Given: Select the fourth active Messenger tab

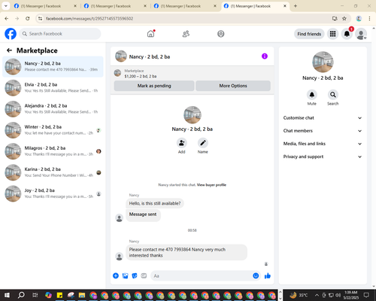Looking at the screenshot, I should 255,6.
